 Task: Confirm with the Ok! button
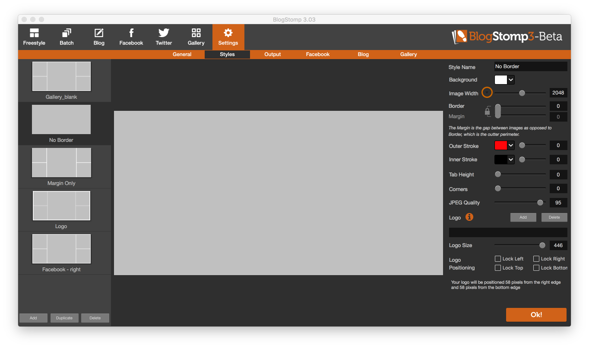[536, 315]
